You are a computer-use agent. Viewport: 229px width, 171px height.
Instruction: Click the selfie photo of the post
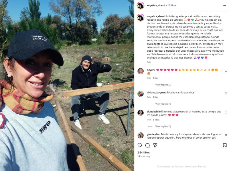pos(67,85)
